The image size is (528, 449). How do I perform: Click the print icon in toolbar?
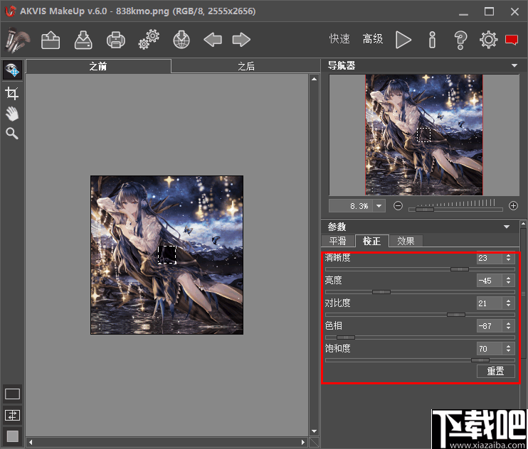click(x=116, y=40)
